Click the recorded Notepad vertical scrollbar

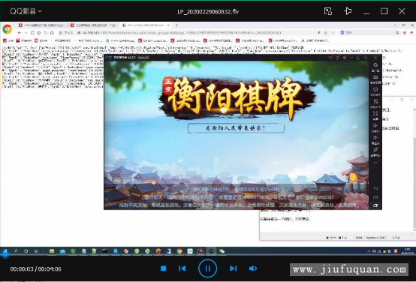tap(414, 169)
